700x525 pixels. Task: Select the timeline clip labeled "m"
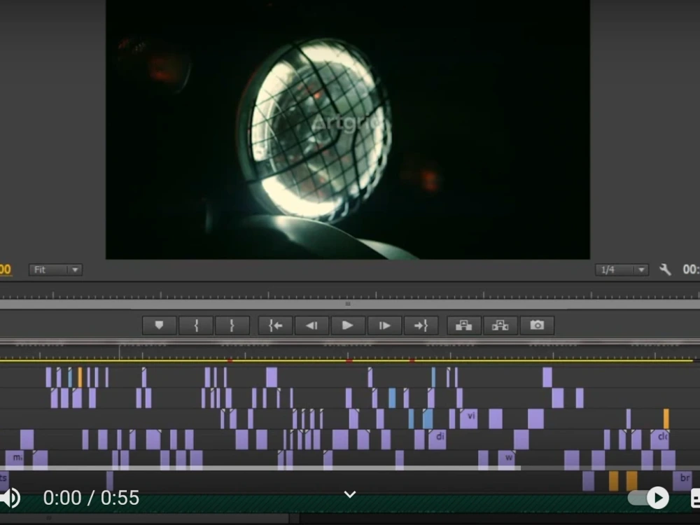15,460
